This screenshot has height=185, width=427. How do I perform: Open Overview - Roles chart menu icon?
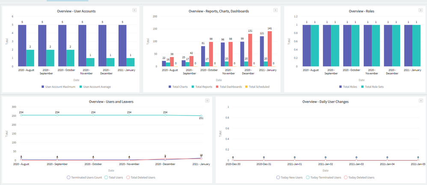[417, 10]
